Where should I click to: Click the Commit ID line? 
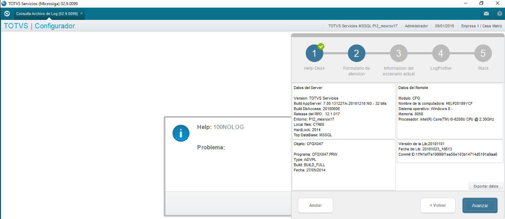(449, 154)
